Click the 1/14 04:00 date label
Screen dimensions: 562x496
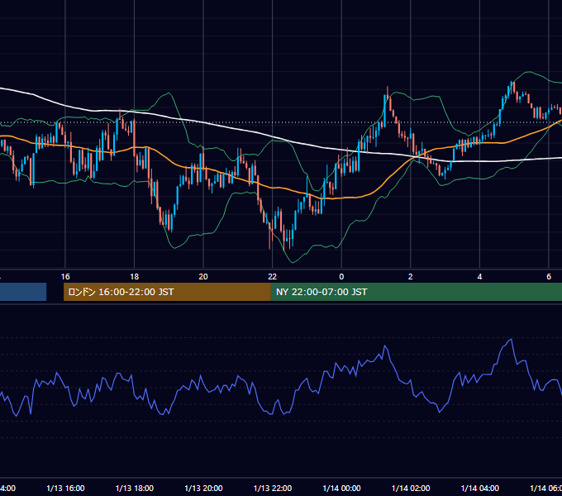(480, 488)
